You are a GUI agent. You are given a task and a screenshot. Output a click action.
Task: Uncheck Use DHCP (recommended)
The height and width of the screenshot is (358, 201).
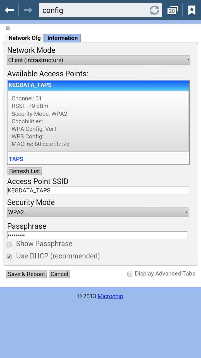click(x=9, y=257)
